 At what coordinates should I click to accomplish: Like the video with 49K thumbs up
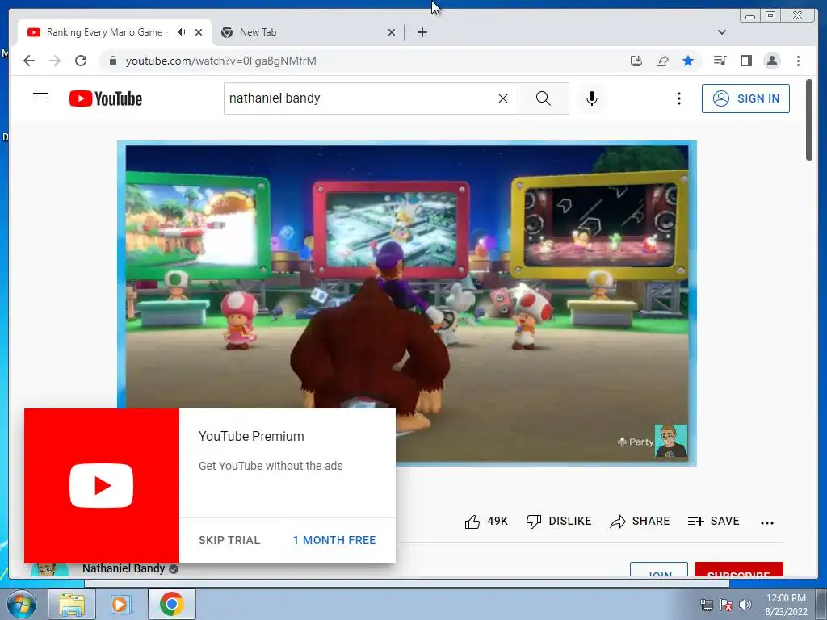point(485,522)
